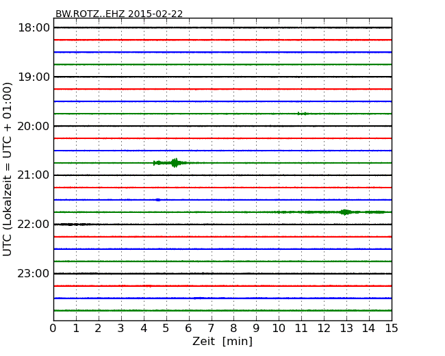Click the x-axis tick label 13
Viewport: 445px width, 356px height.
pyautogui.click(x=346, y=329)
